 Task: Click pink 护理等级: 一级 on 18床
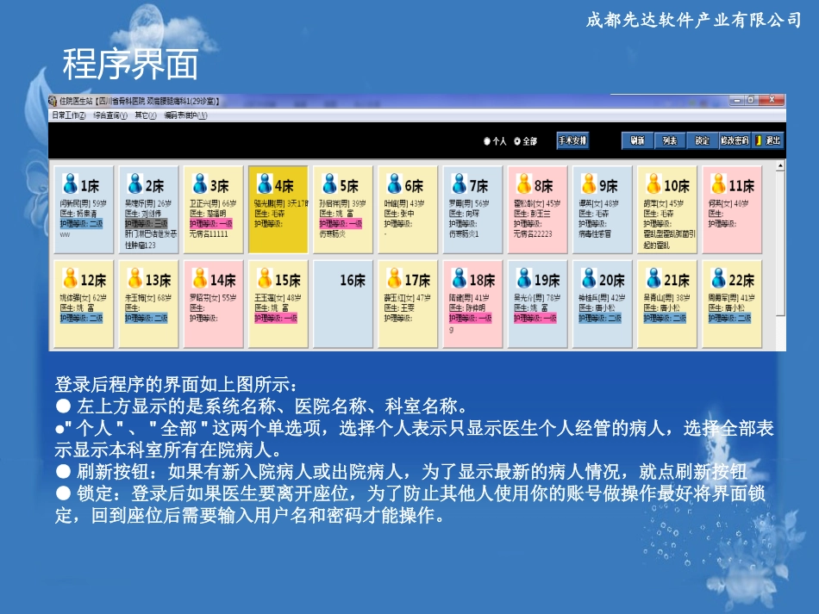click(x=470, y=319)
